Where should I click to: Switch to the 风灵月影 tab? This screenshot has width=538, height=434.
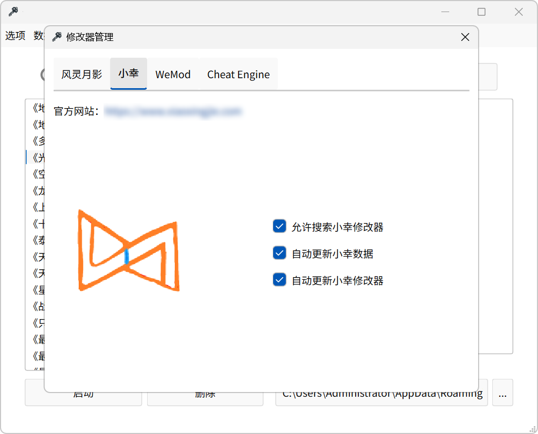pyautogui.click(x=81, y=74)
